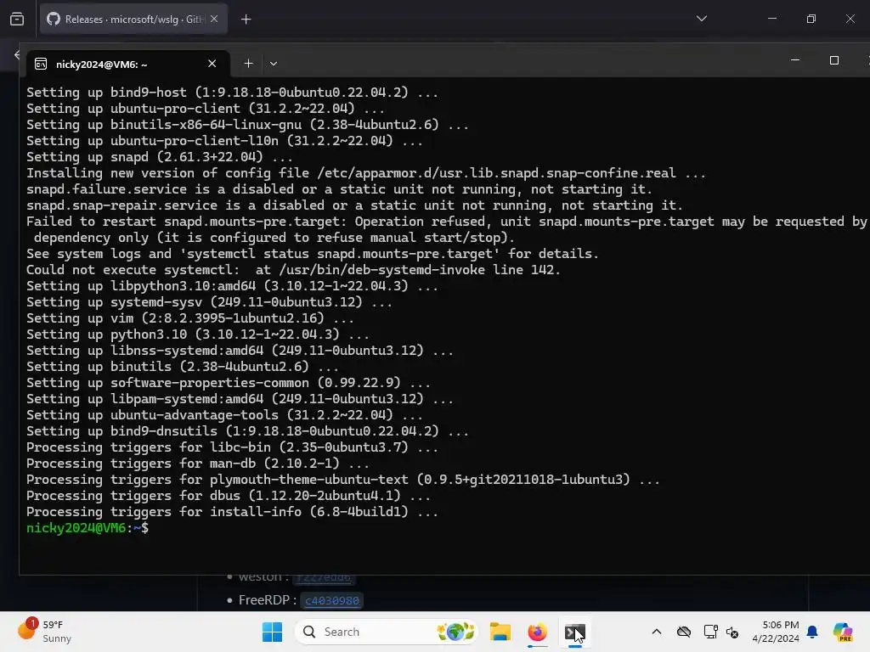
Task: Click the taskbar Search box
Action: pyautogui.click(x=387, y=632)
